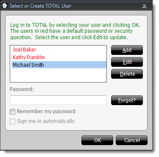
Task: Confirm login with the OK button
Action: [97, 140]
